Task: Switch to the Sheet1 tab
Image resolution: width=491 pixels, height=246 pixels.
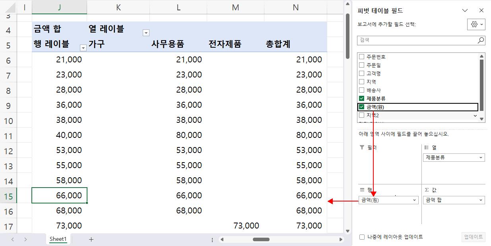Action: [58, 240]
